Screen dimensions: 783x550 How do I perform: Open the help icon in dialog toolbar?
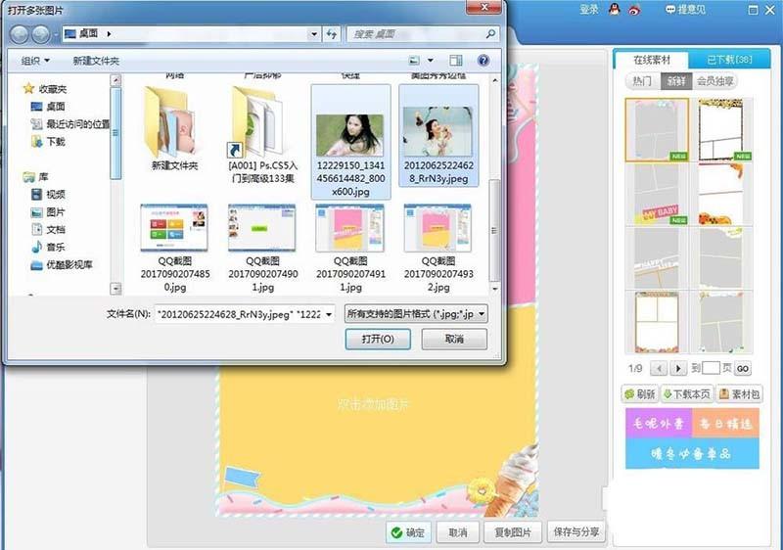click(483, 61)
